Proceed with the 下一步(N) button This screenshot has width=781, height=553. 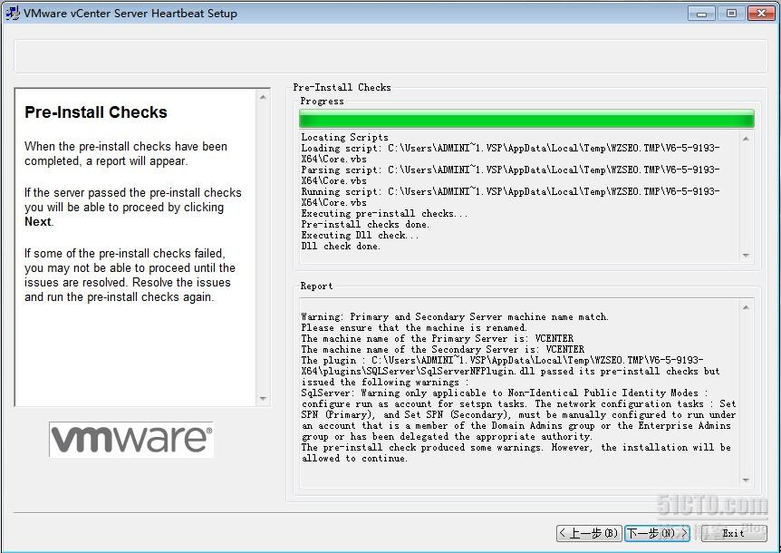tap(658, 533)
